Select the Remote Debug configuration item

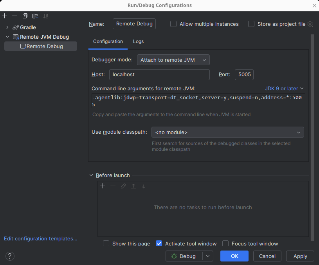[41, 47]
